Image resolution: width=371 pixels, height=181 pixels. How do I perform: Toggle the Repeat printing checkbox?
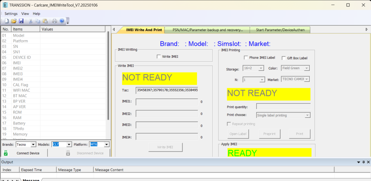pyautogui.click(x=229, y=124)
